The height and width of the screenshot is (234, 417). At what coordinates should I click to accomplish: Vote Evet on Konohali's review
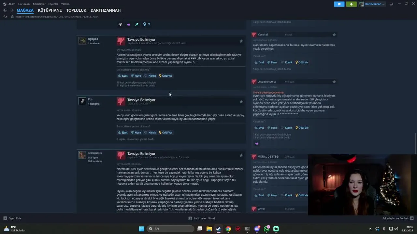coord(259,62)
